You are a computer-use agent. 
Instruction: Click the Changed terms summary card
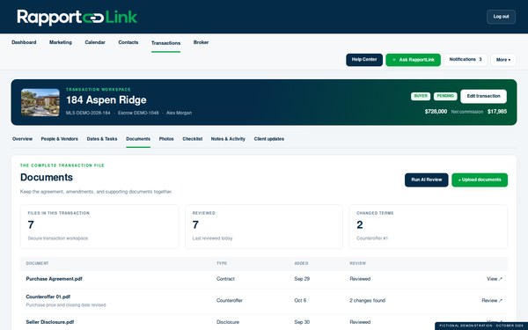428,227
